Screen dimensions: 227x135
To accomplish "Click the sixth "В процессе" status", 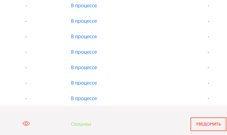I will 84,83.
